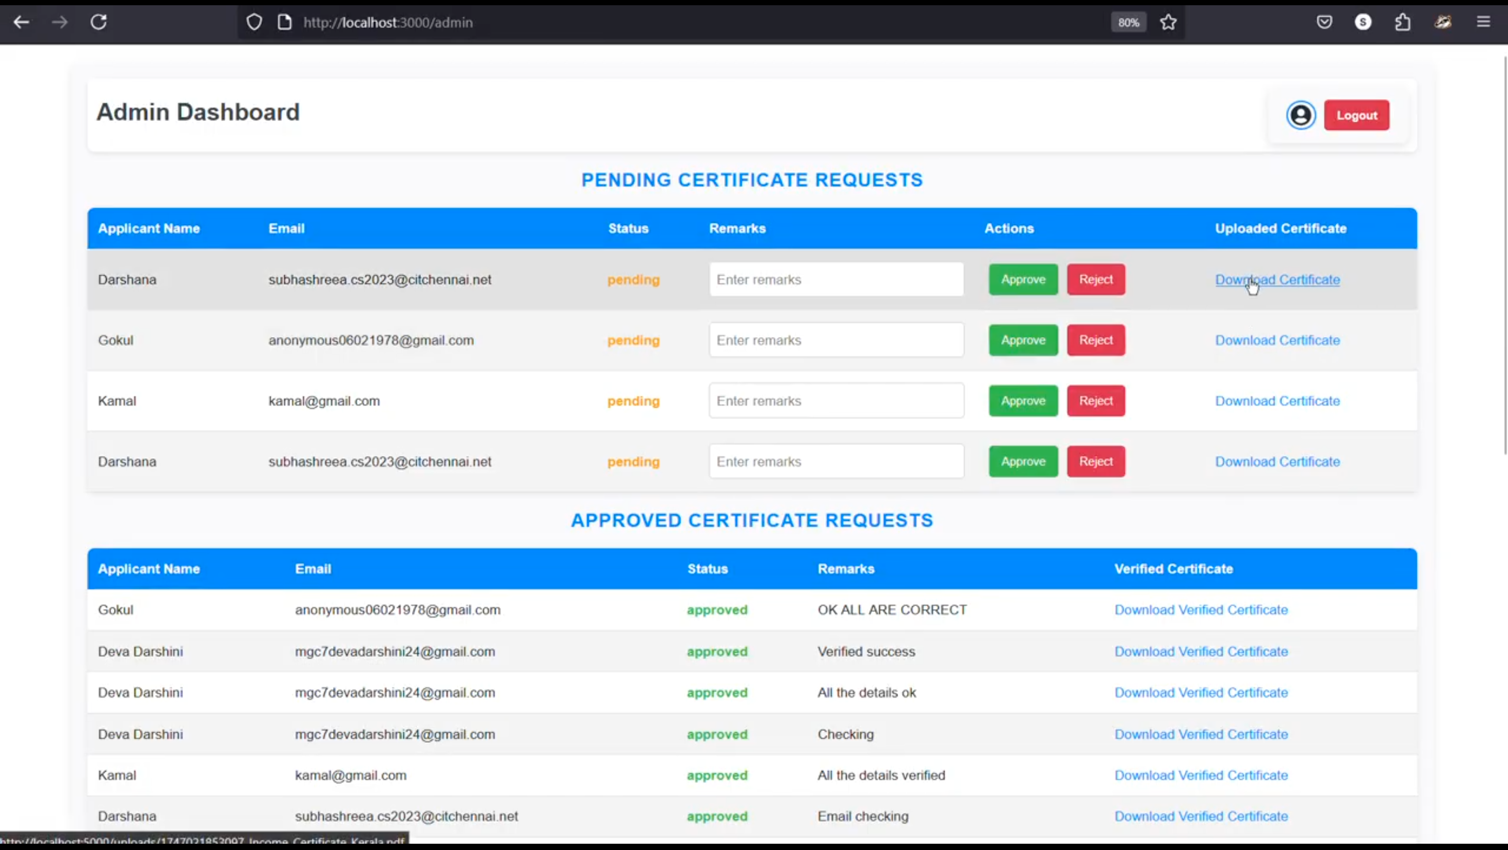
Task: Click the browser back arrow
Action: tap(21, 22)
